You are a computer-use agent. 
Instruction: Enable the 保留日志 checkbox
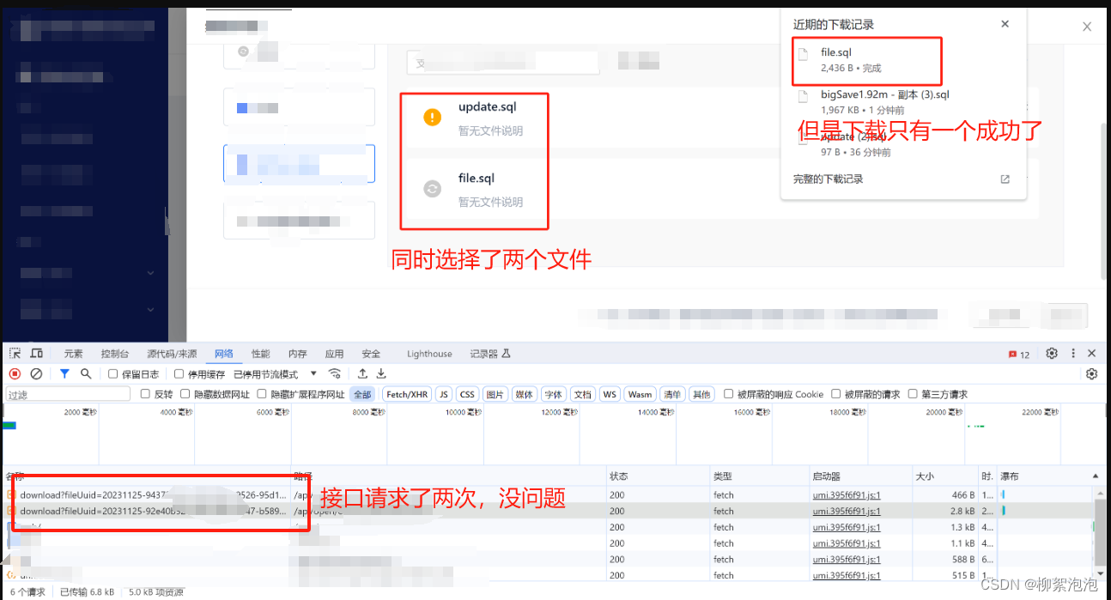coord(113,374)
